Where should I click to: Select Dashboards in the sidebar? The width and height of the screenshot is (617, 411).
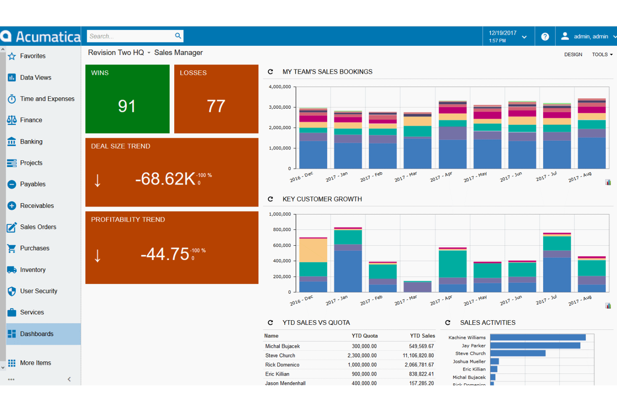[43, 334]
